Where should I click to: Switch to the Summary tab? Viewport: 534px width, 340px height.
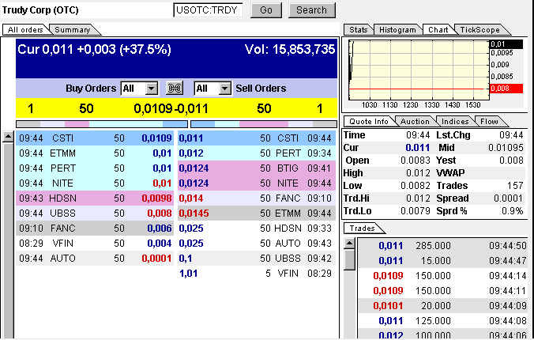73,30
